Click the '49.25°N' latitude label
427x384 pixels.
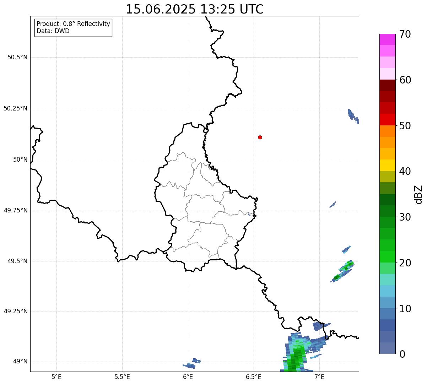[x=16, y=311]
